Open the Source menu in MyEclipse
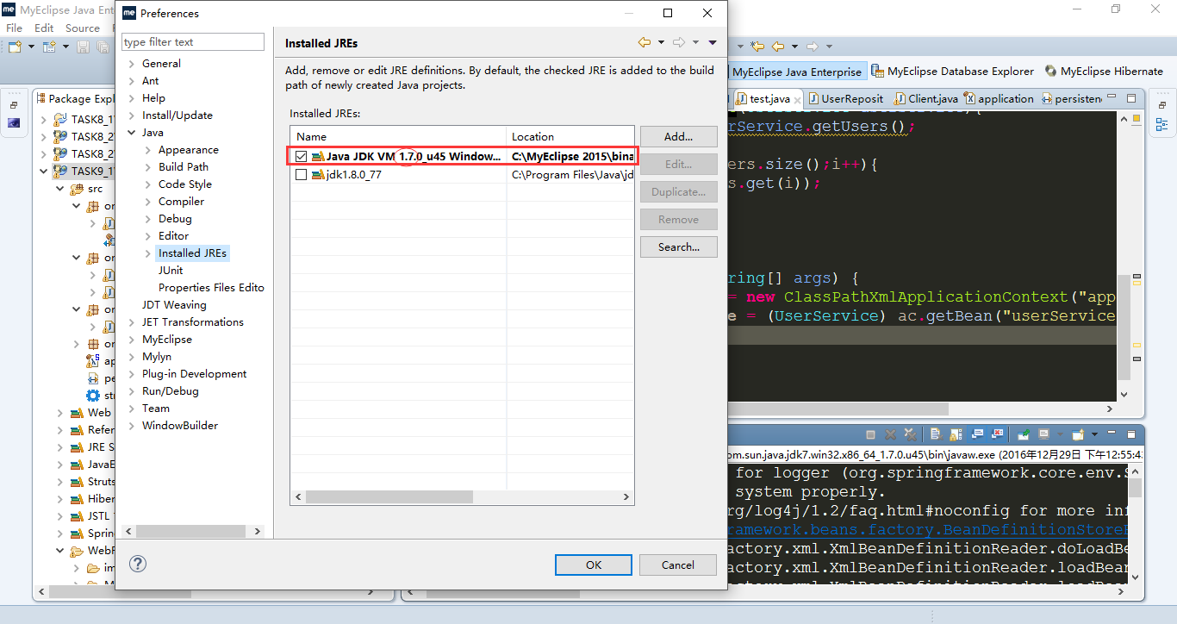The height and width of the screenshot is (624, 1177). (83, 28)
